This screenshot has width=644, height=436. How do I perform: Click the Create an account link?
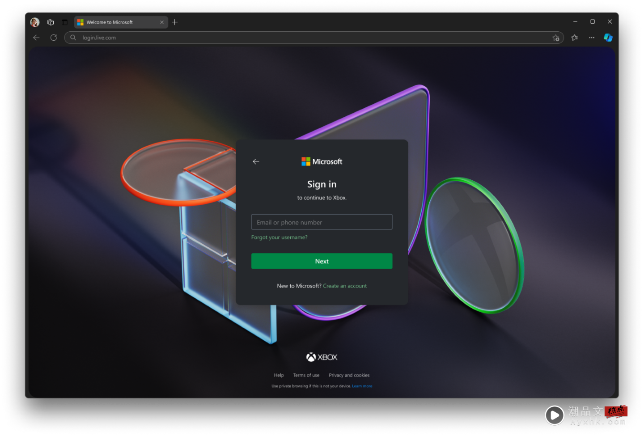345,286
